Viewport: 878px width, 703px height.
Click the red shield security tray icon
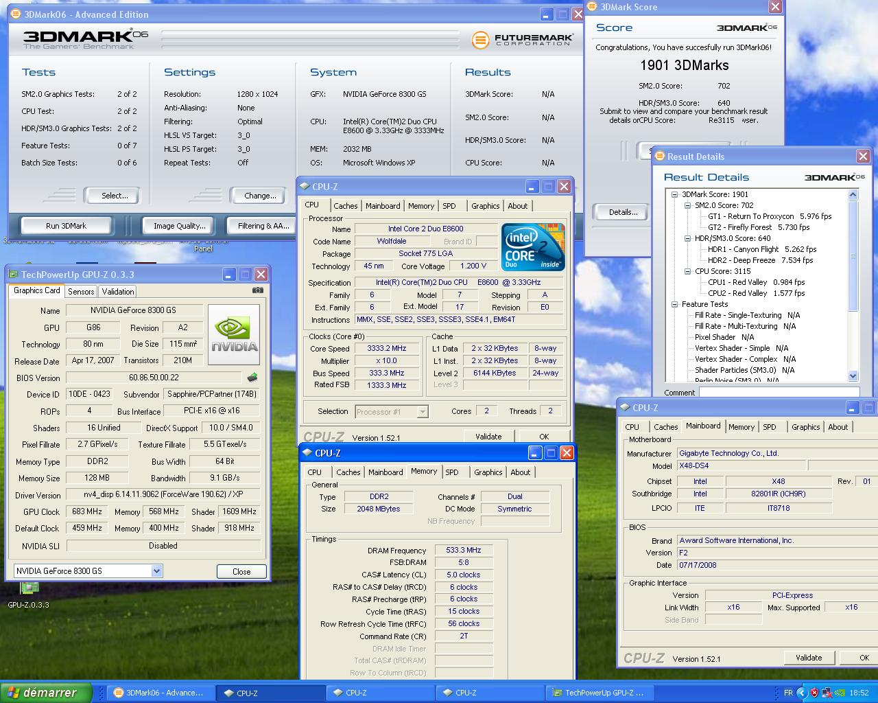click(x=814, y=693)
